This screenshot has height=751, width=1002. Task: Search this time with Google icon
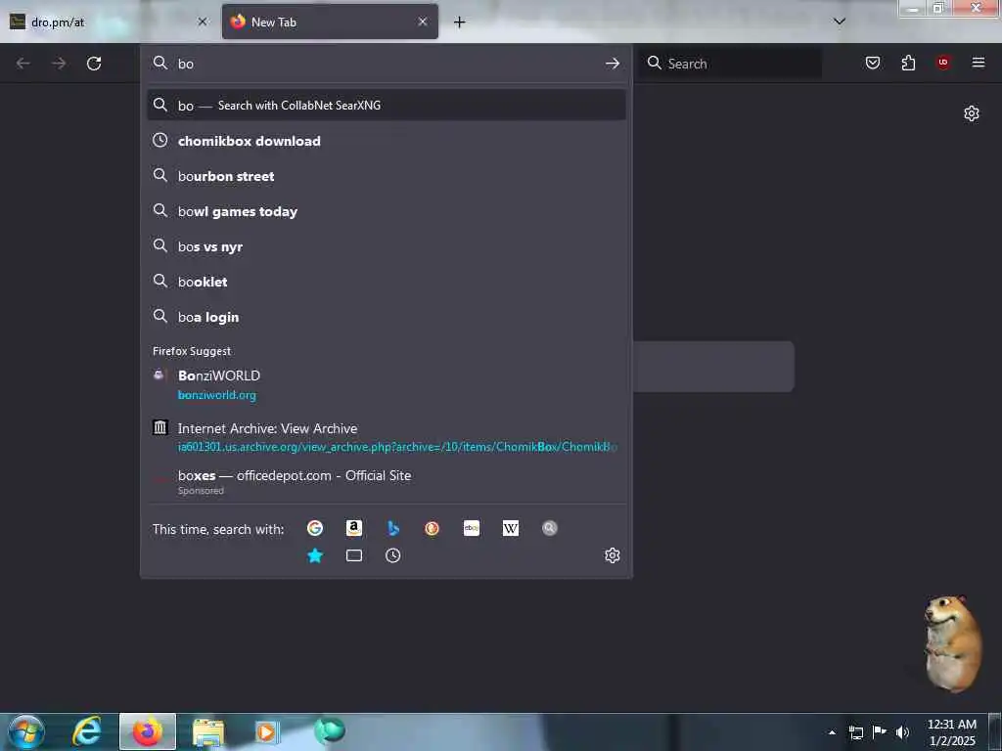(x=314, y=528)
